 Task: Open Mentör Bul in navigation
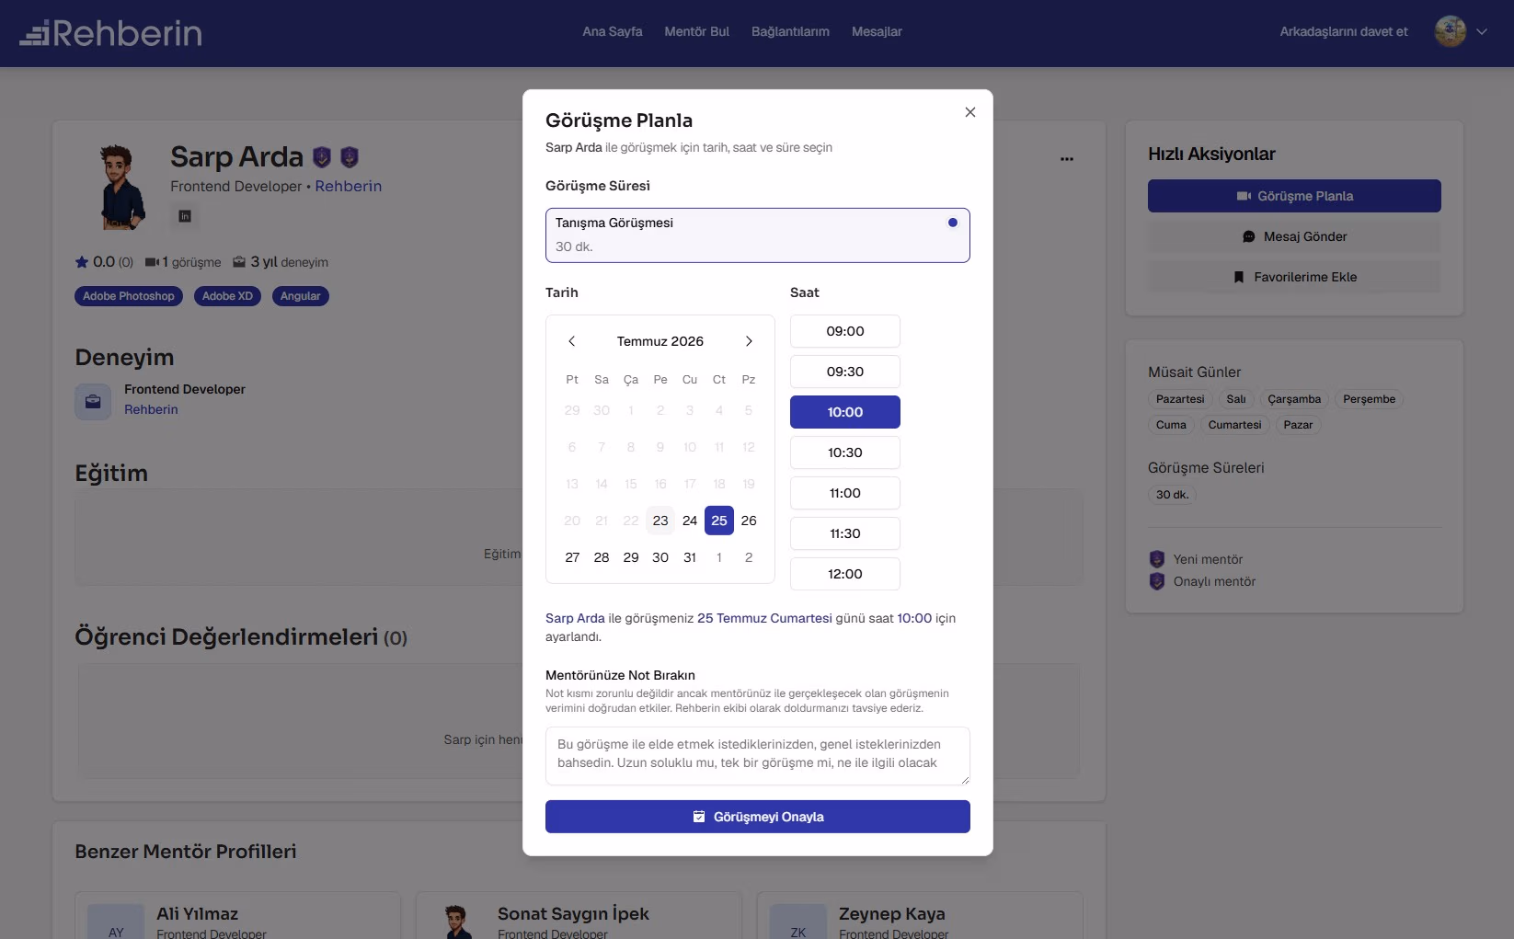(696, 31)
